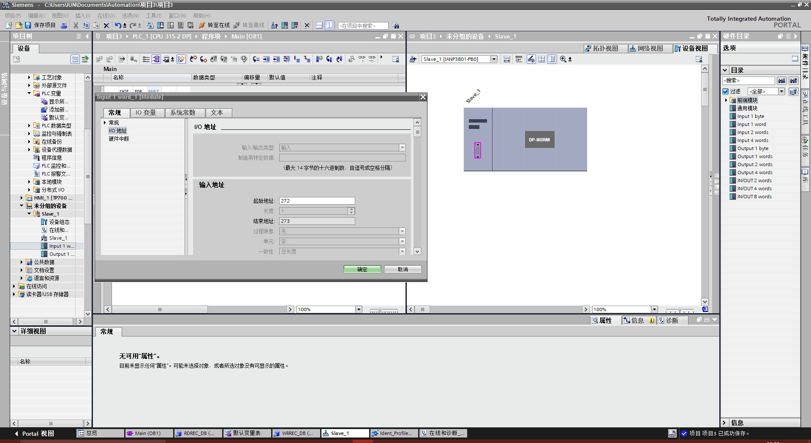Select hardware interrupts in dialog tree
The height and width of the screenshot is (443, 811).
pos(119,139)
